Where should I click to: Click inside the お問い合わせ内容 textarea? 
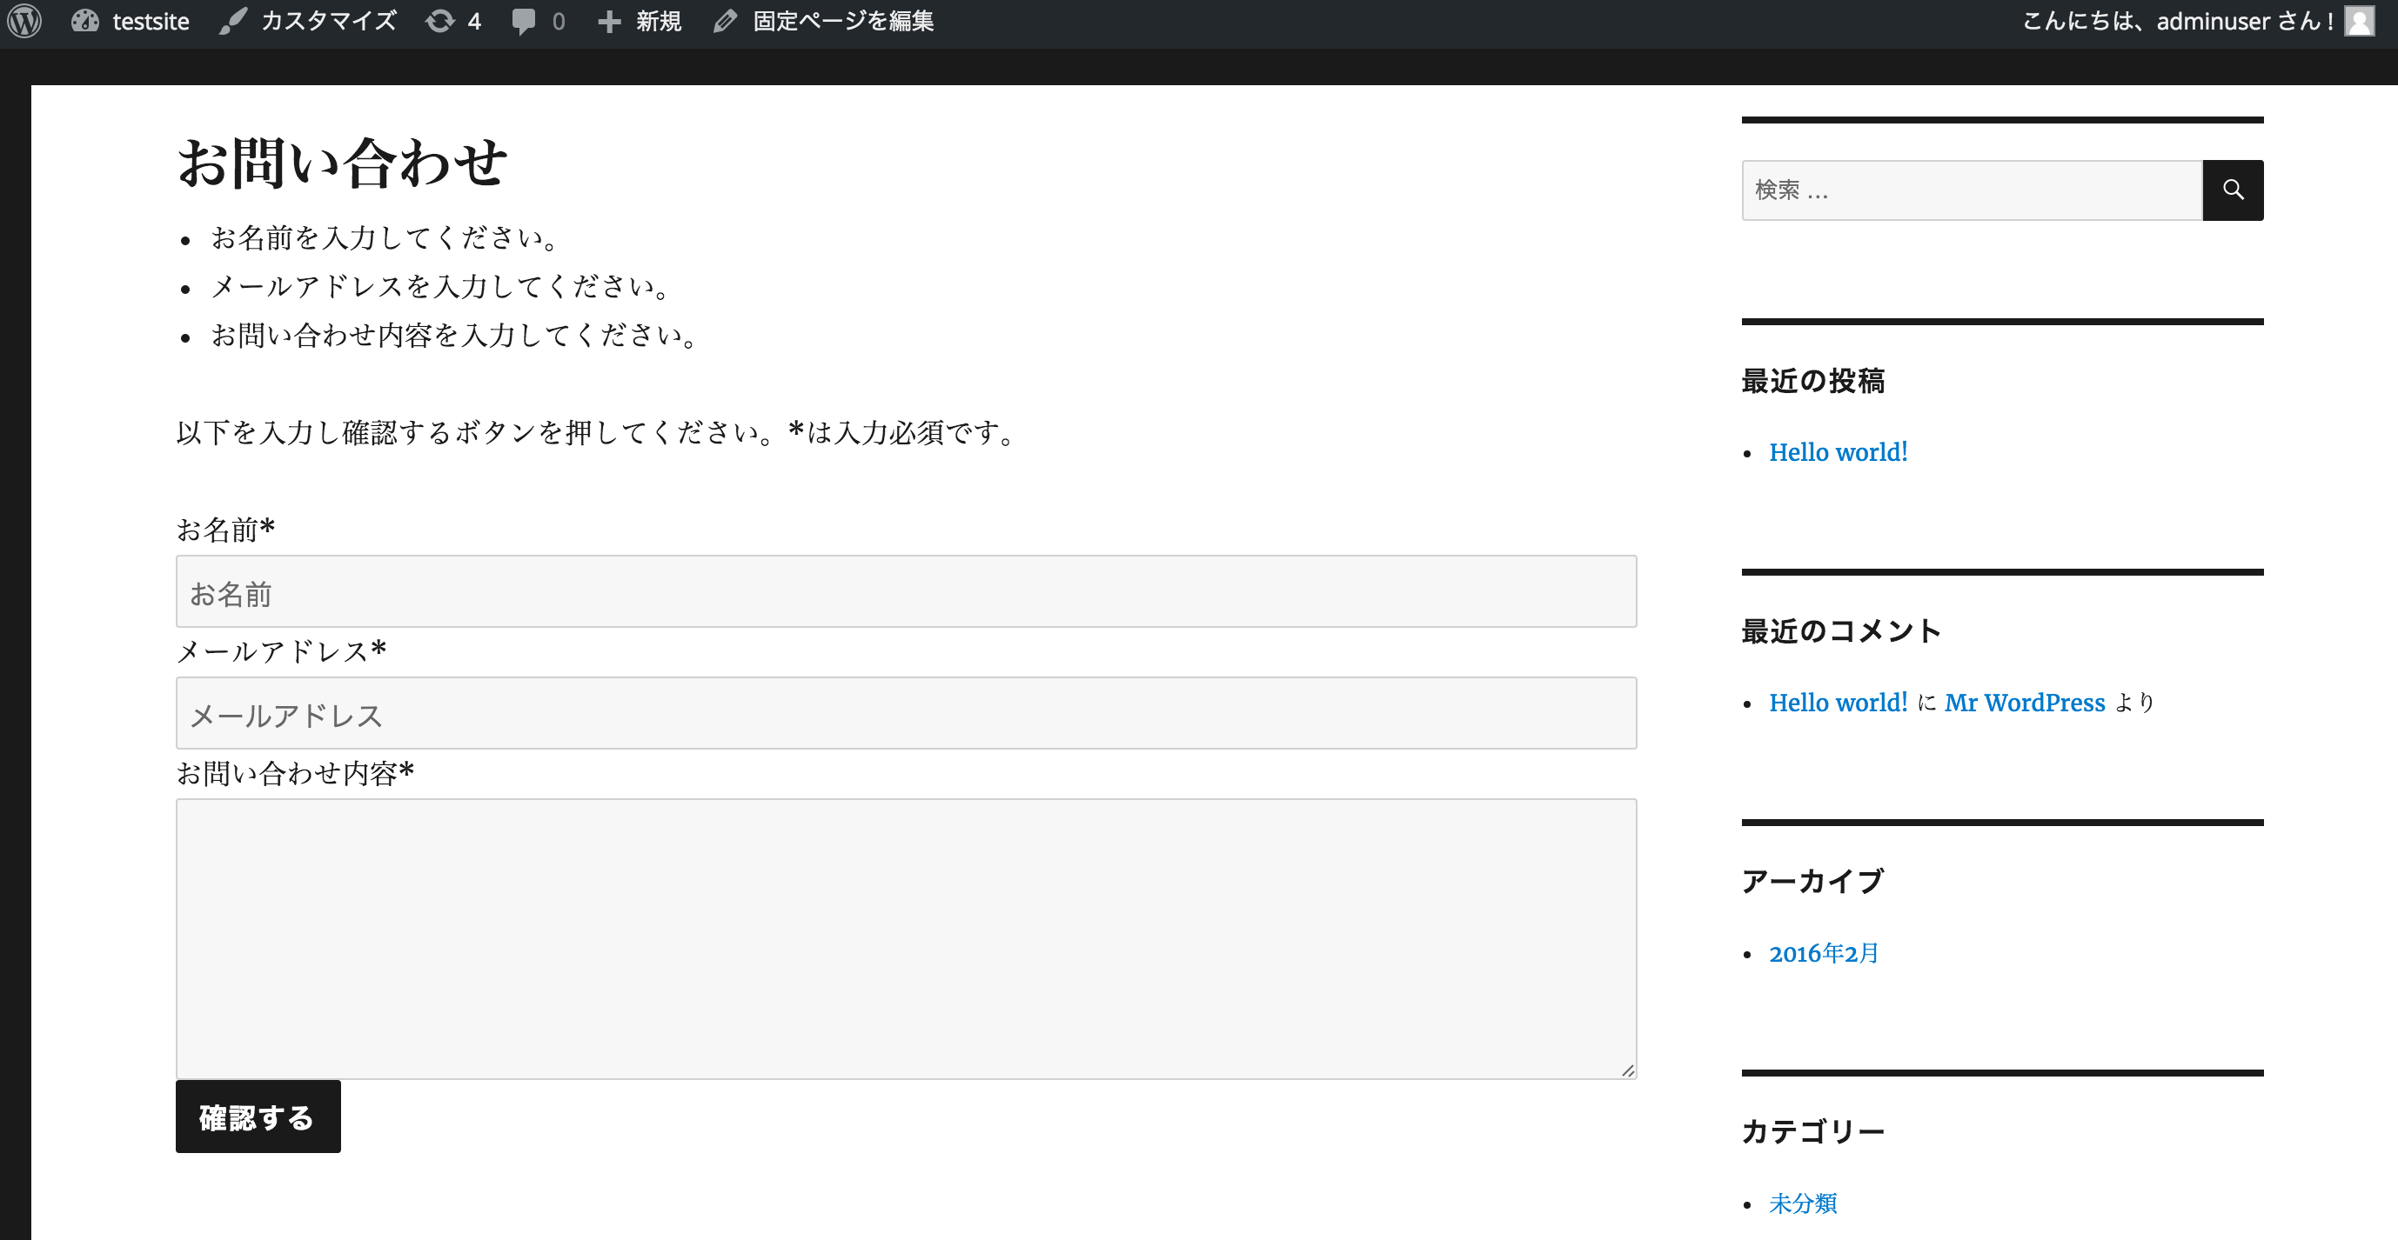(x=905, y=937)
